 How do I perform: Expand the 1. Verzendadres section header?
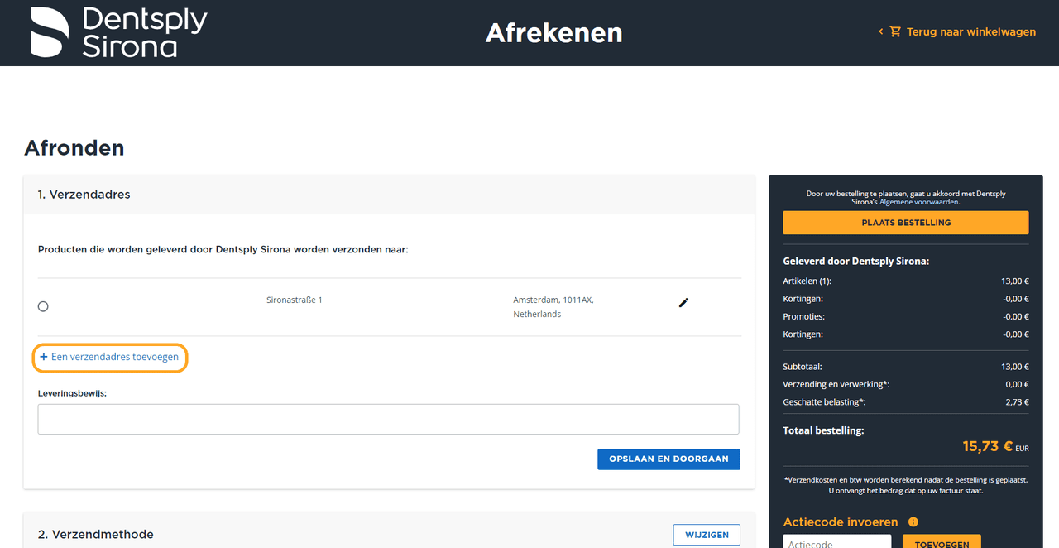point(84,195)
